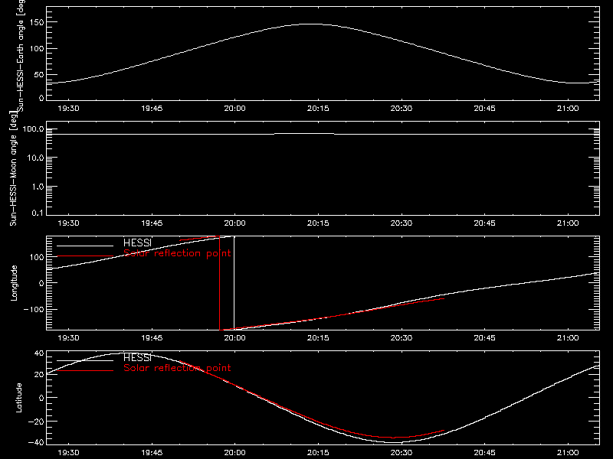Image resolution: width=613 pixels, height=459 pixels.
Task: Click 21:00 time label under Moon angle plot
Action: pyautogui.click(x=568, y=223)
